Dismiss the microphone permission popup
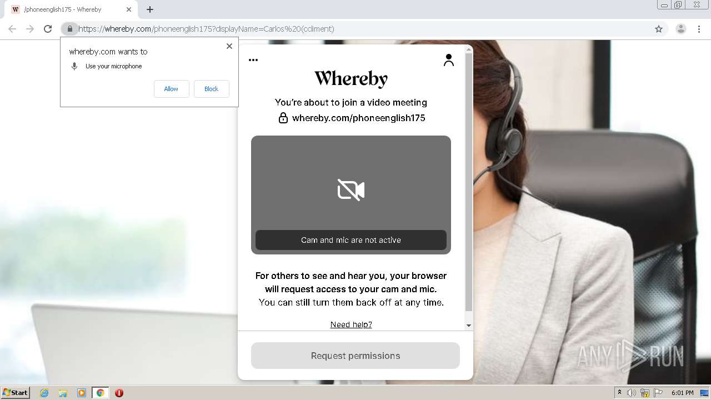Viewport: 711px width, 400px height. [229, 46]
